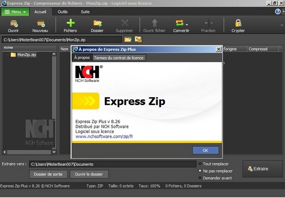
Task: Select MonZip.zip in the archive tree
Action: [27, 54]
